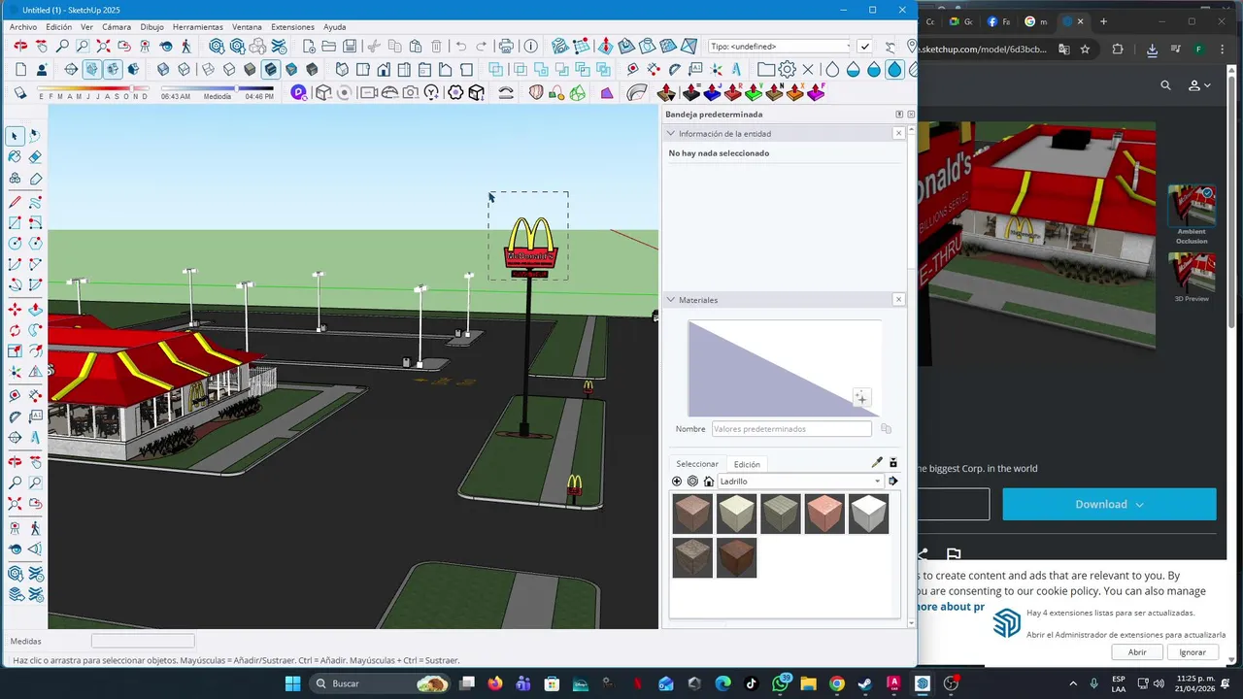Screen dimensions: 1243x699
Task: Toggle the checkmark box beside Tipo field
Action: (864, 46)
